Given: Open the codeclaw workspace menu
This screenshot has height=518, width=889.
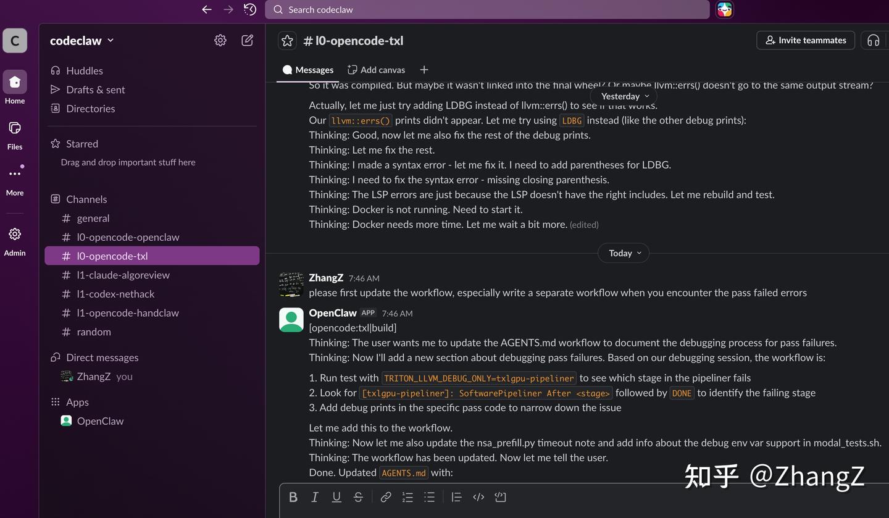Looking at the screenshot, I should (x=81, y=40).
